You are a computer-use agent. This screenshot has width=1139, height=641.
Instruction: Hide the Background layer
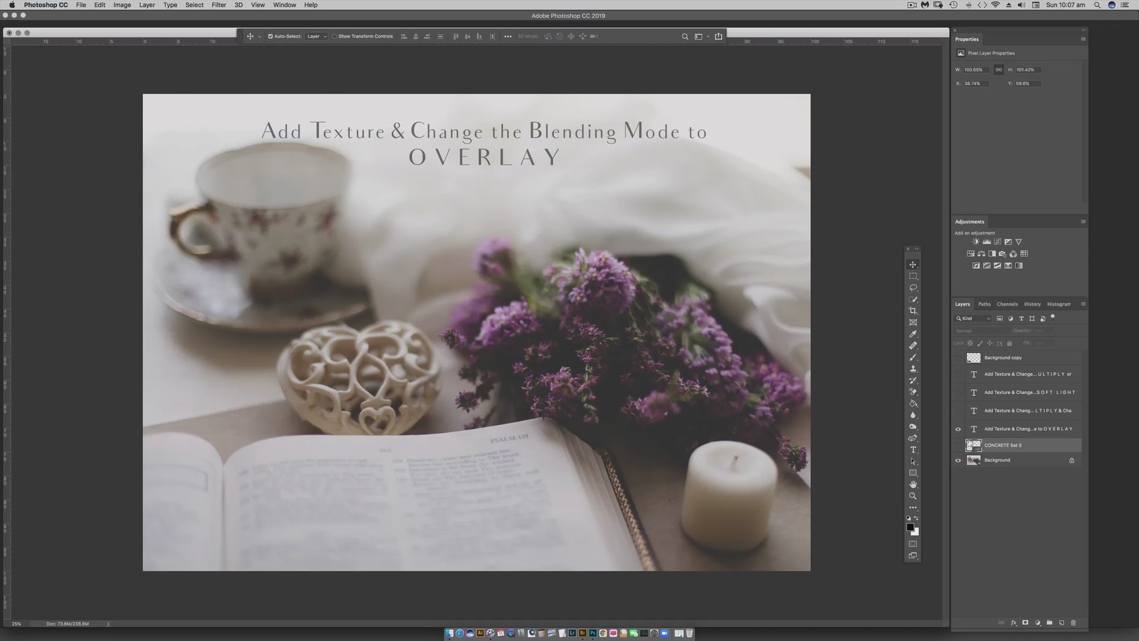(x=957, y=461)
